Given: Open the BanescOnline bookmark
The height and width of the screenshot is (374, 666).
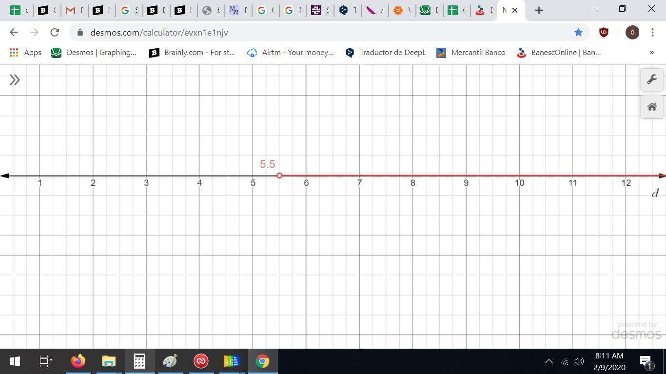Looking at the screenshot, I should click(559, 53).
